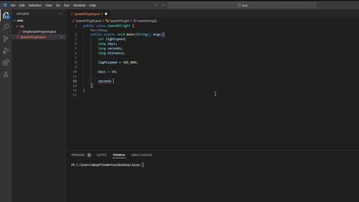Image resolution: width=359 pixels, height=202 pixels.
Task: Switch to the Problems panel tab
Action: coord(78,155)
